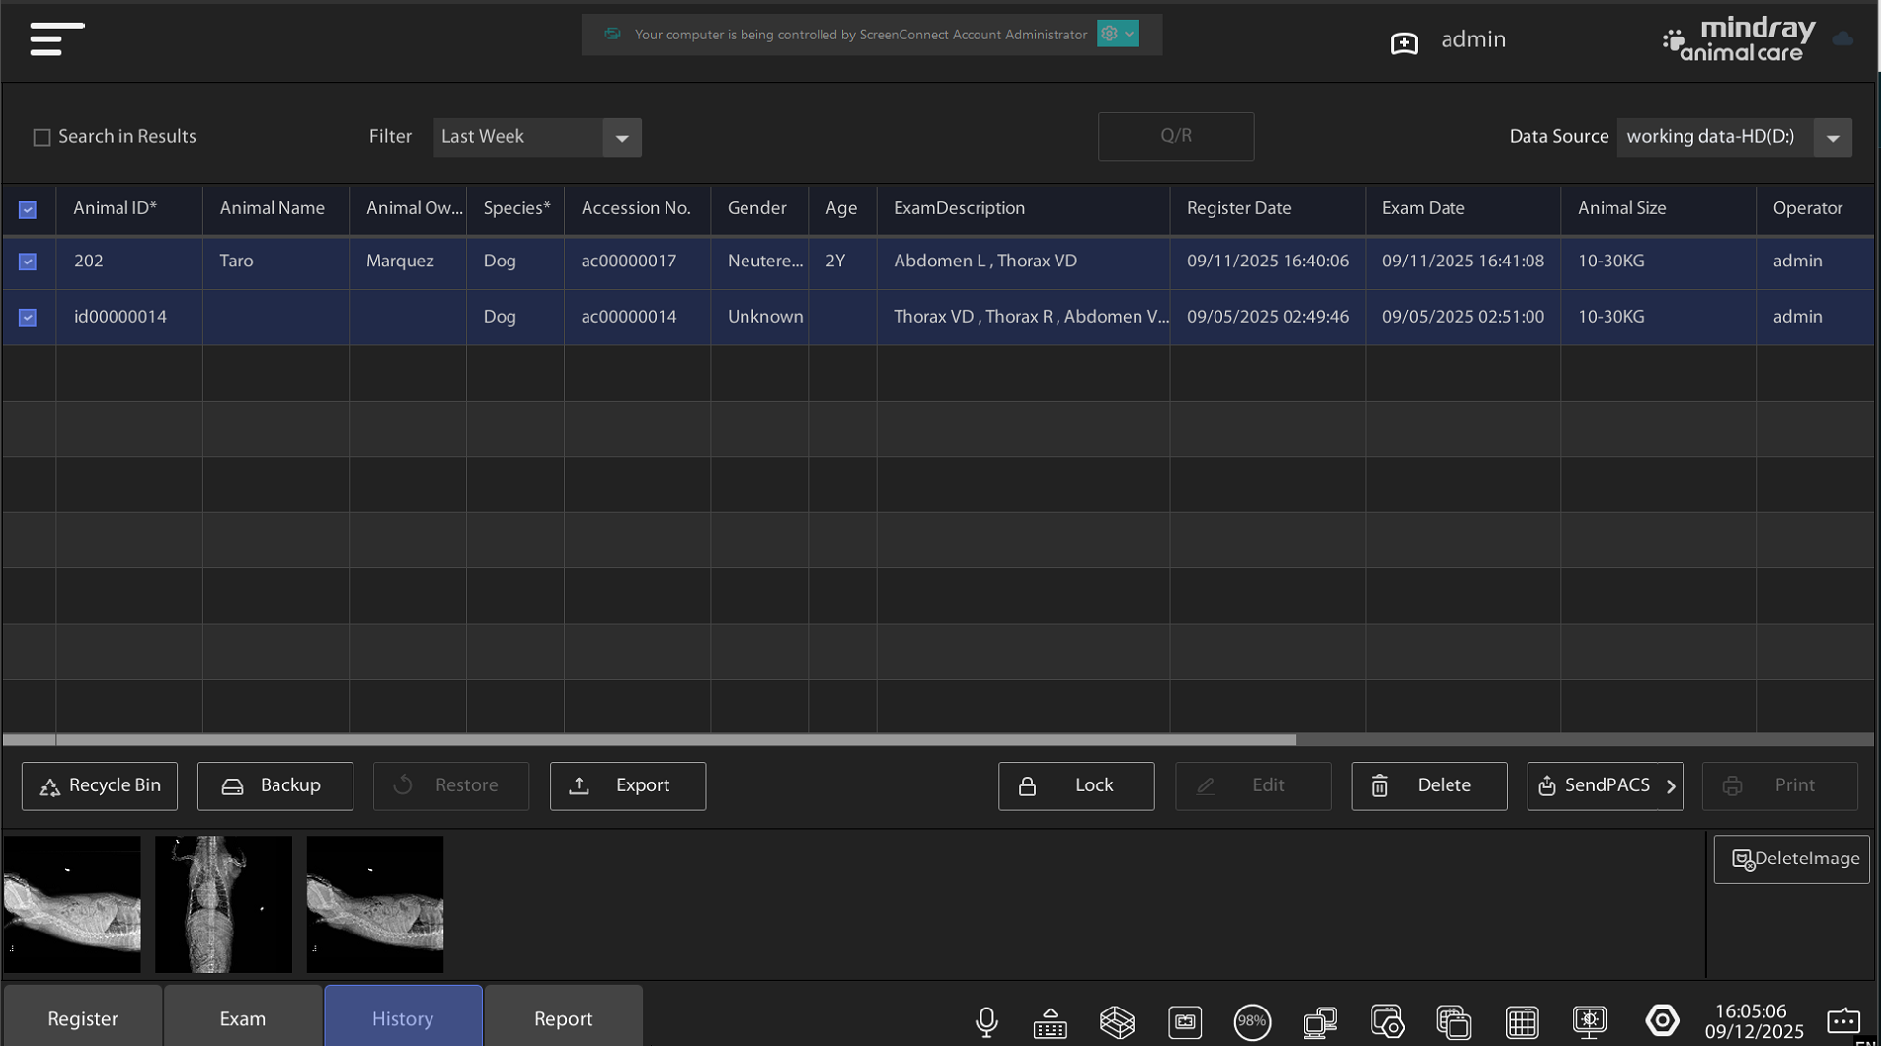The image size is (1881, 1046).
Task: Open system settings hexagon nut icon
Action: (x=1662, y=1020)
